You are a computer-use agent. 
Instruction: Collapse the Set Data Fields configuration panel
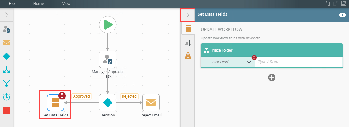click(x=188, y=15)
